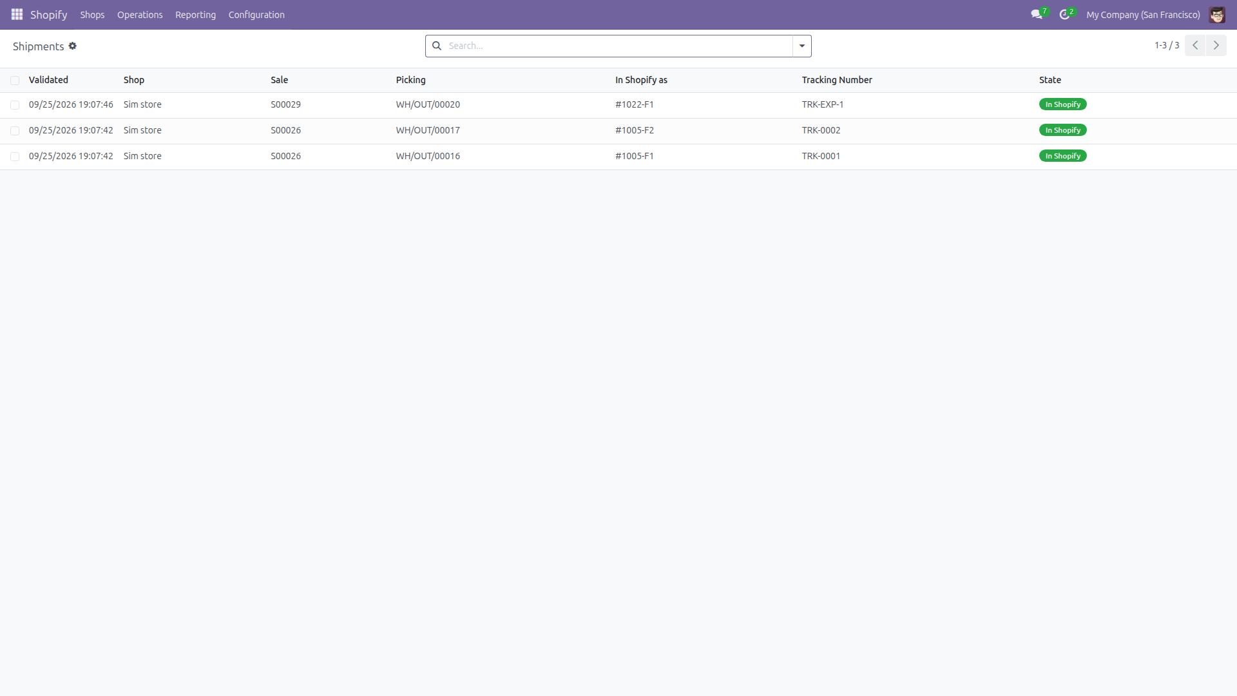Sort by the Shop column header
Image resolution: width=1237 pixels, height=696 pixels.
(134, 80)
